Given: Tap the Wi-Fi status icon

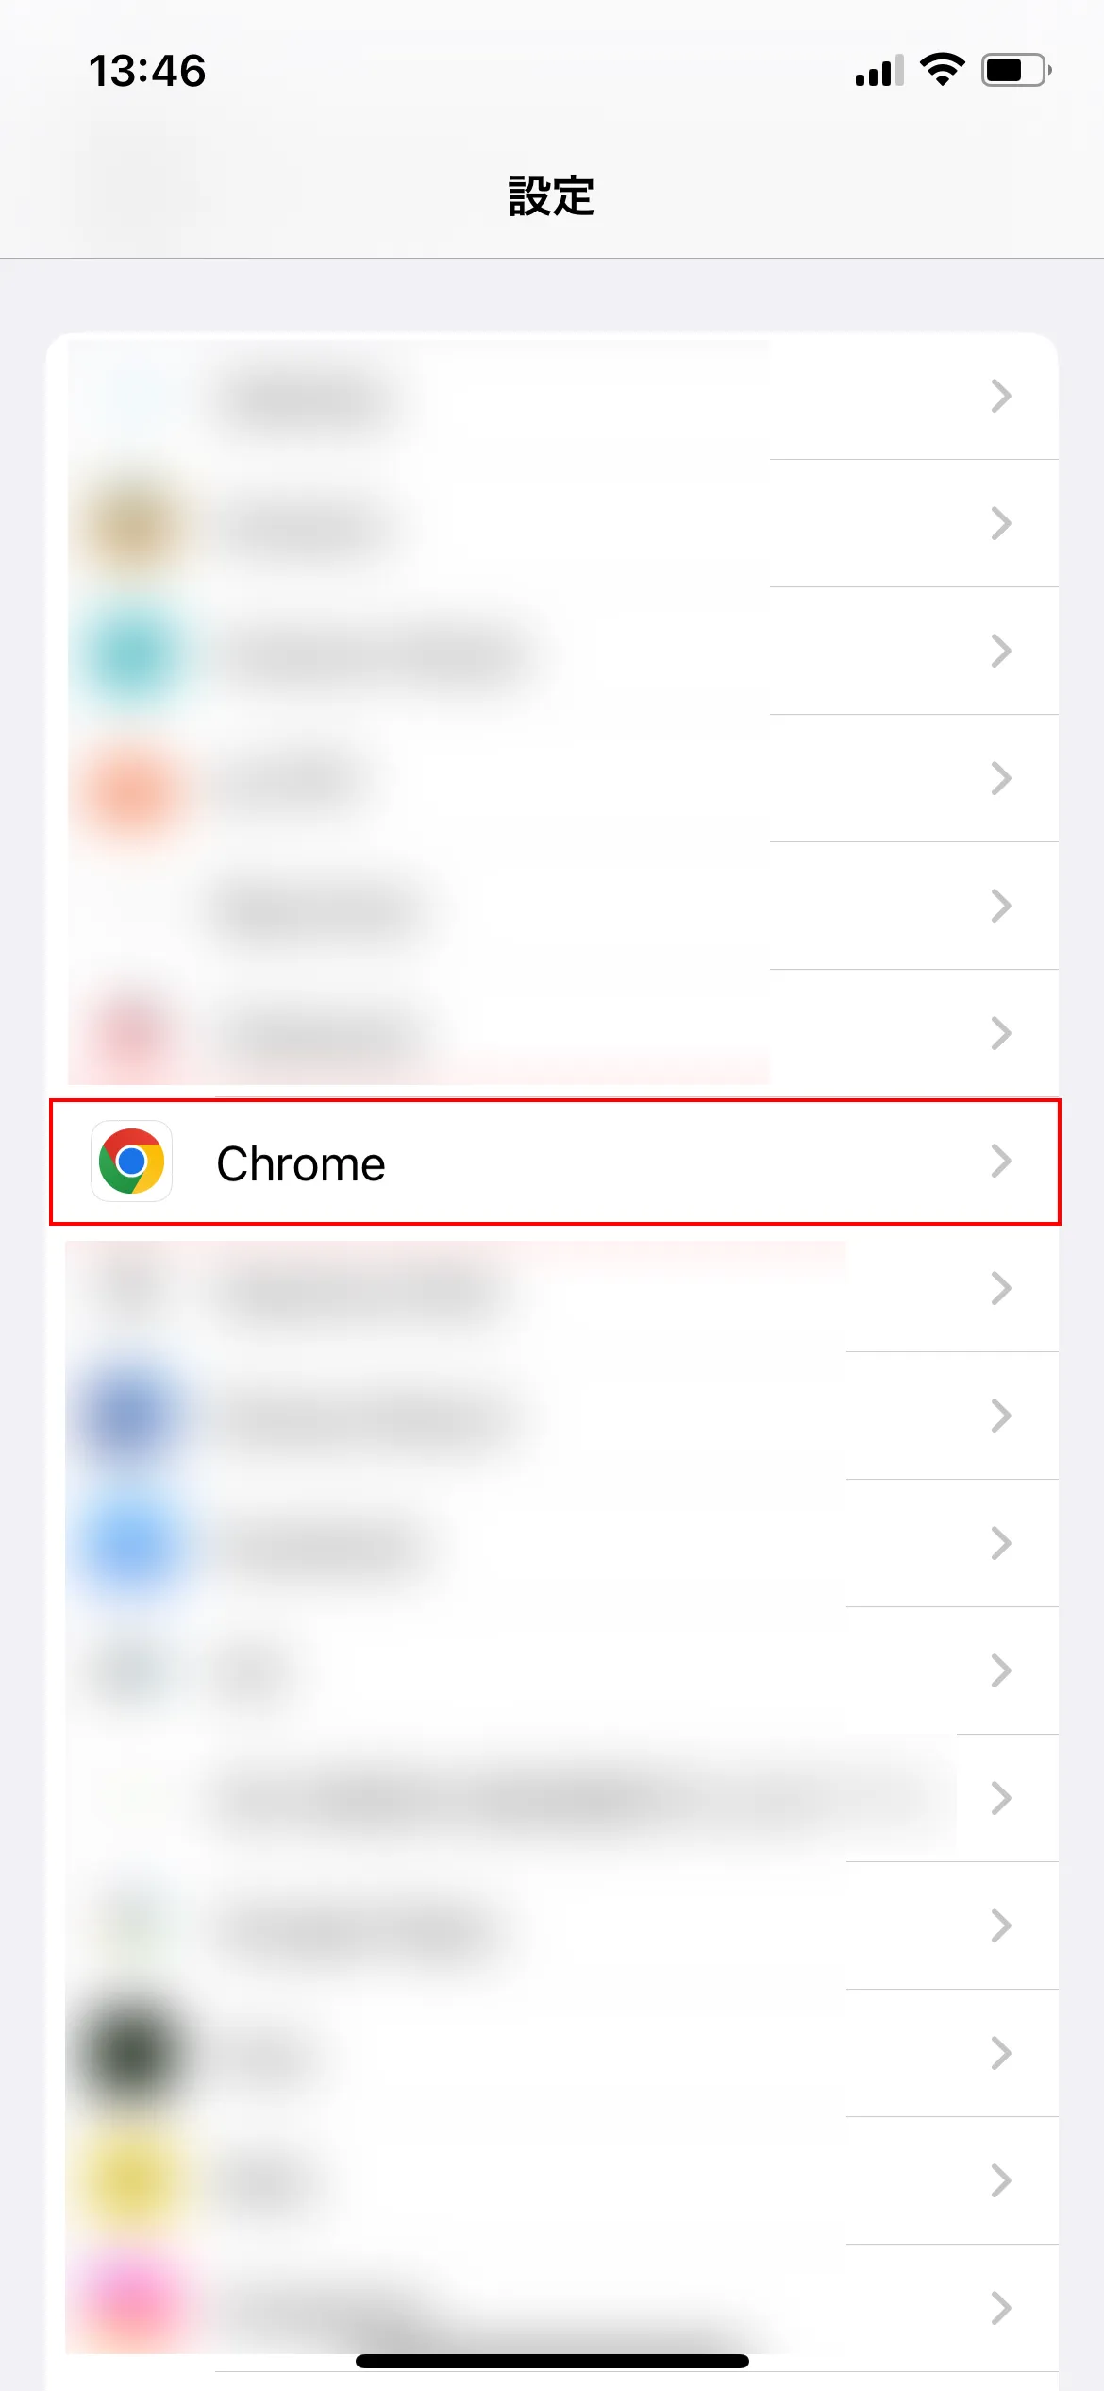Looking at the screenshot, I should coord(942,70).
